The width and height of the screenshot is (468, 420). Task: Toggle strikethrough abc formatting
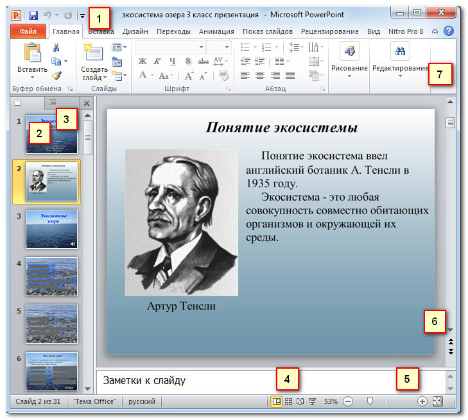[x=204, y=62]
